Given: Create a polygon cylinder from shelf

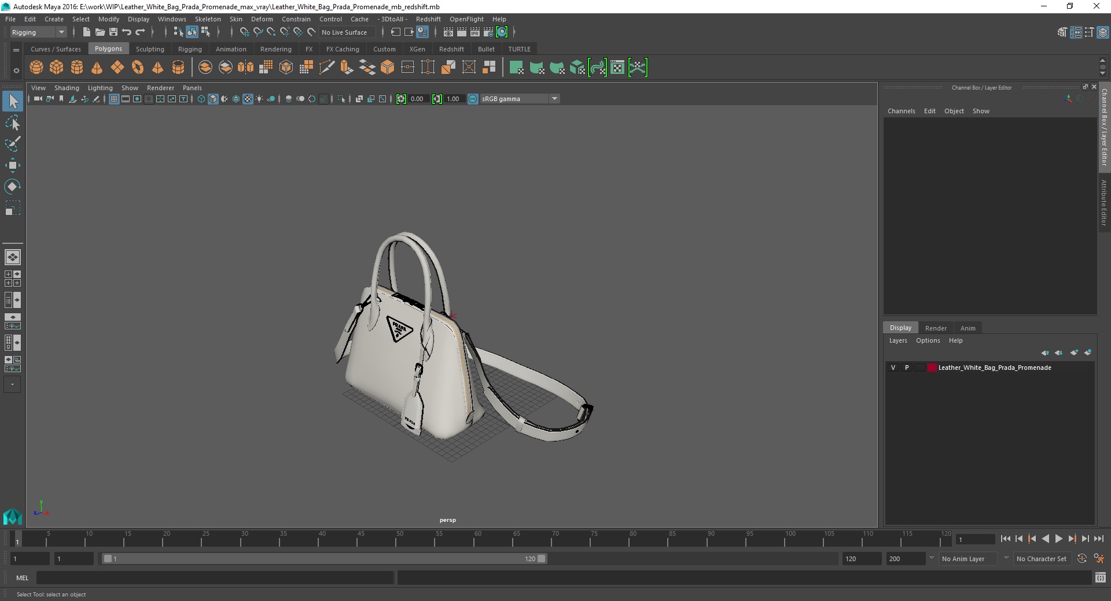Looking at the screenshot, I should pyautogui.click(x=77, y=68).
